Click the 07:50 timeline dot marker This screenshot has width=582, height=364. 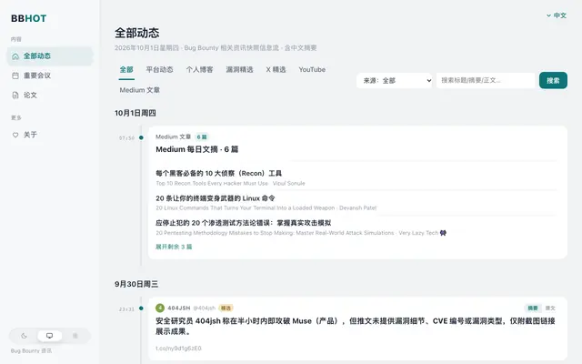tap(141, 137)
